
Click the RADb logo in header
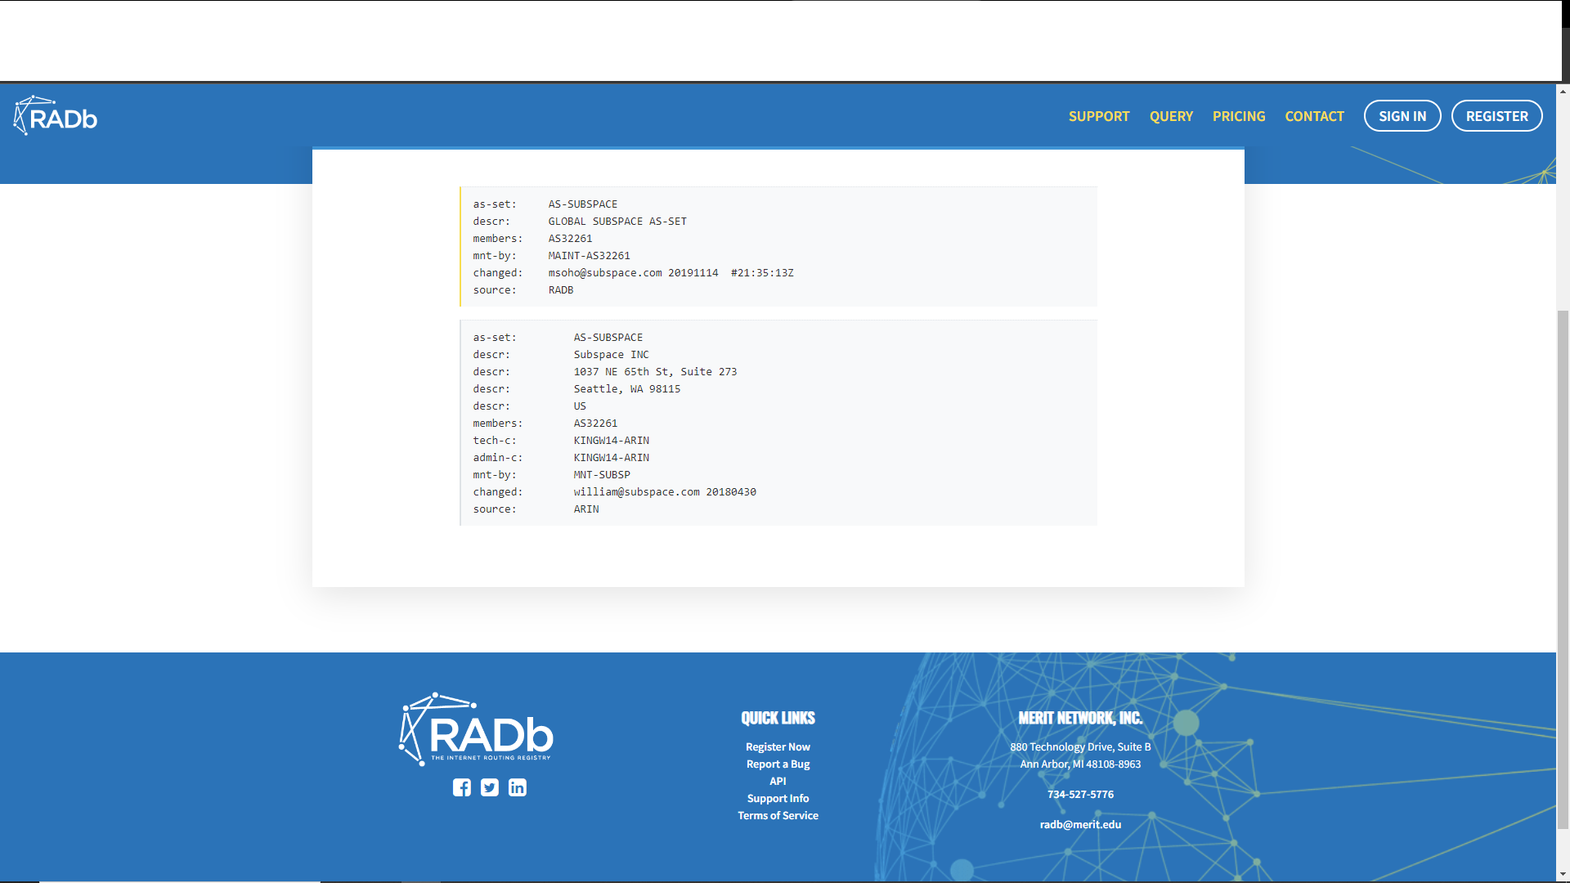(x=56, y=116)
